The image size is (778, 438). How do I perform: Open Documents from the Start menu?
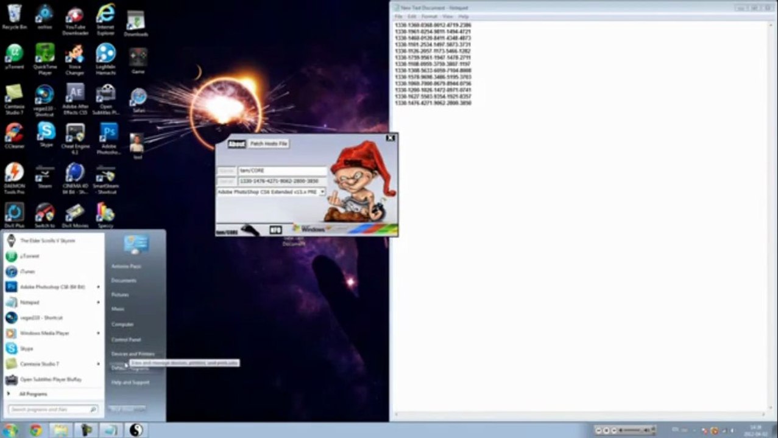(124, 280)
